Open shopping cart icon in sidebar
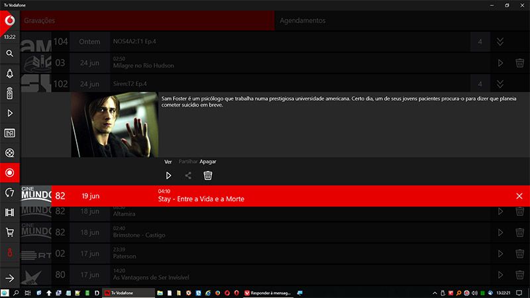Image resolution: width=530 pixels, height=298 pixels. (9, 232)
